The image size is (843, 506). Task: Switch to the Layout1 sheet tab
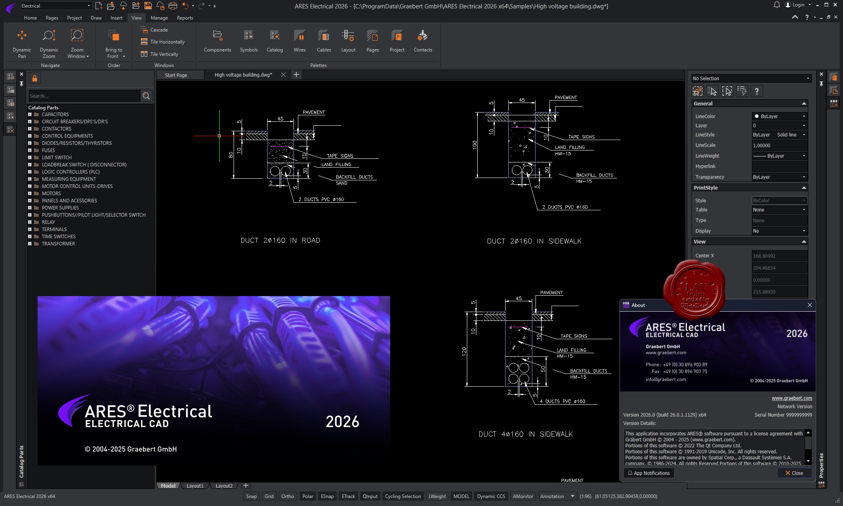(195, 486)
